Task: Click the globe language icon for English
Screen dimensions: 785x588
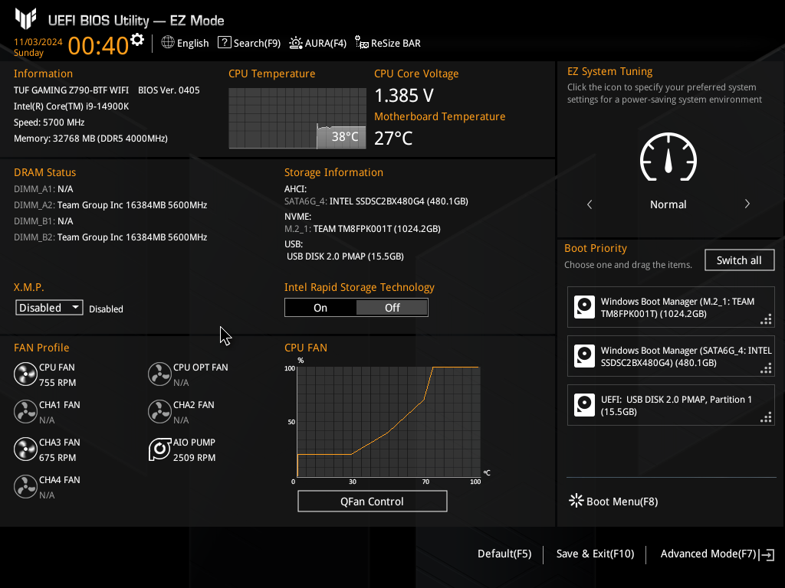Action: 168,43
